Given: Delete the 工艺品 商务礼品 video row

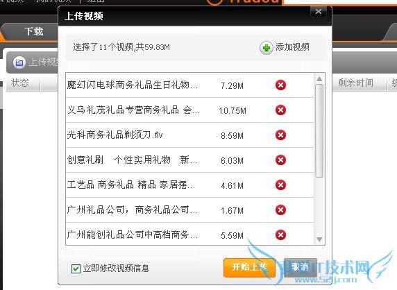Looking at the screenshot, I should 280,185.
